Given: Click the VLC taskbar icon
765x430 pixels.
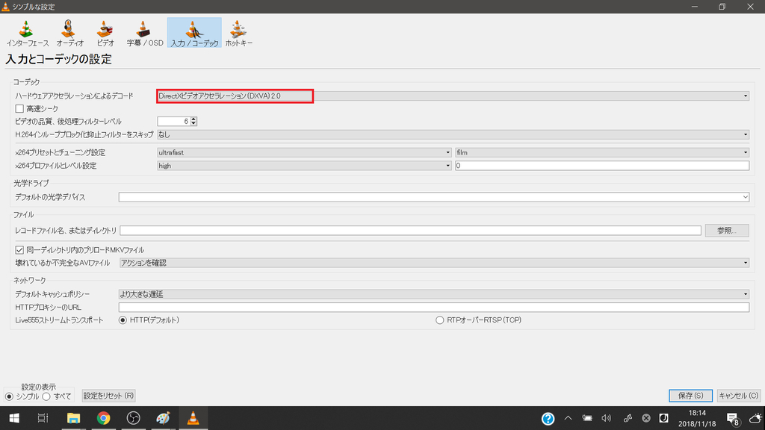Looking at the screenshot, I should pyautogui.click(x=193, y=418).
